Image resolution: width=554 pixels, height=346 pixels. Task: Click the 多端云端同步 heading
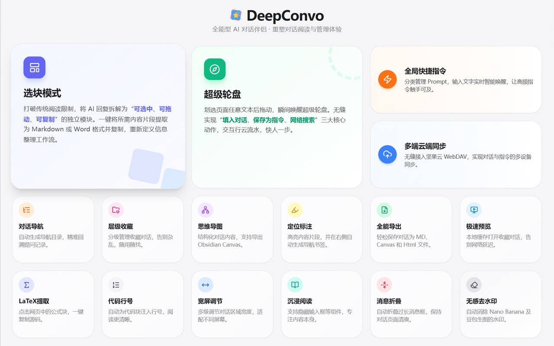(425, 146)
